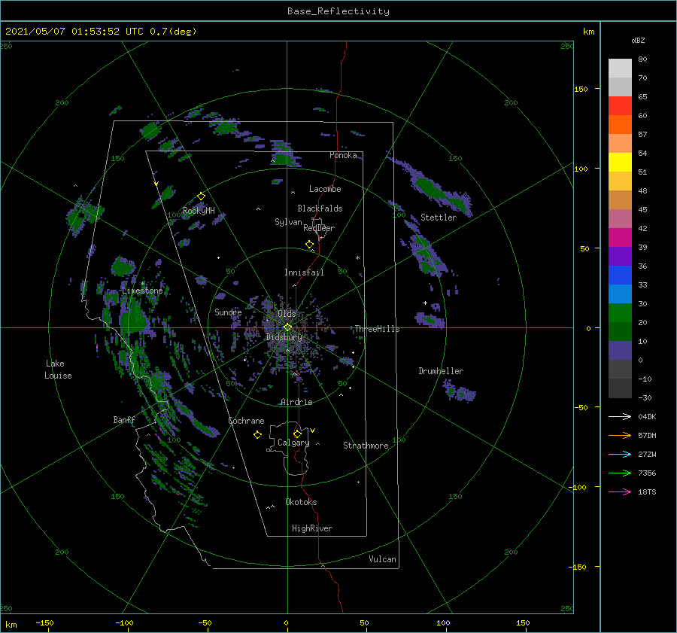677x633 pixels.
Task: Click the Vulcan city label
Action: coord(383,559)
